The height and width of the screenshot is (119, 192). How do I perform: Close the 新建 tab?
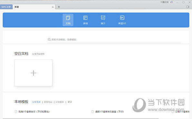[x=53, y=7]
